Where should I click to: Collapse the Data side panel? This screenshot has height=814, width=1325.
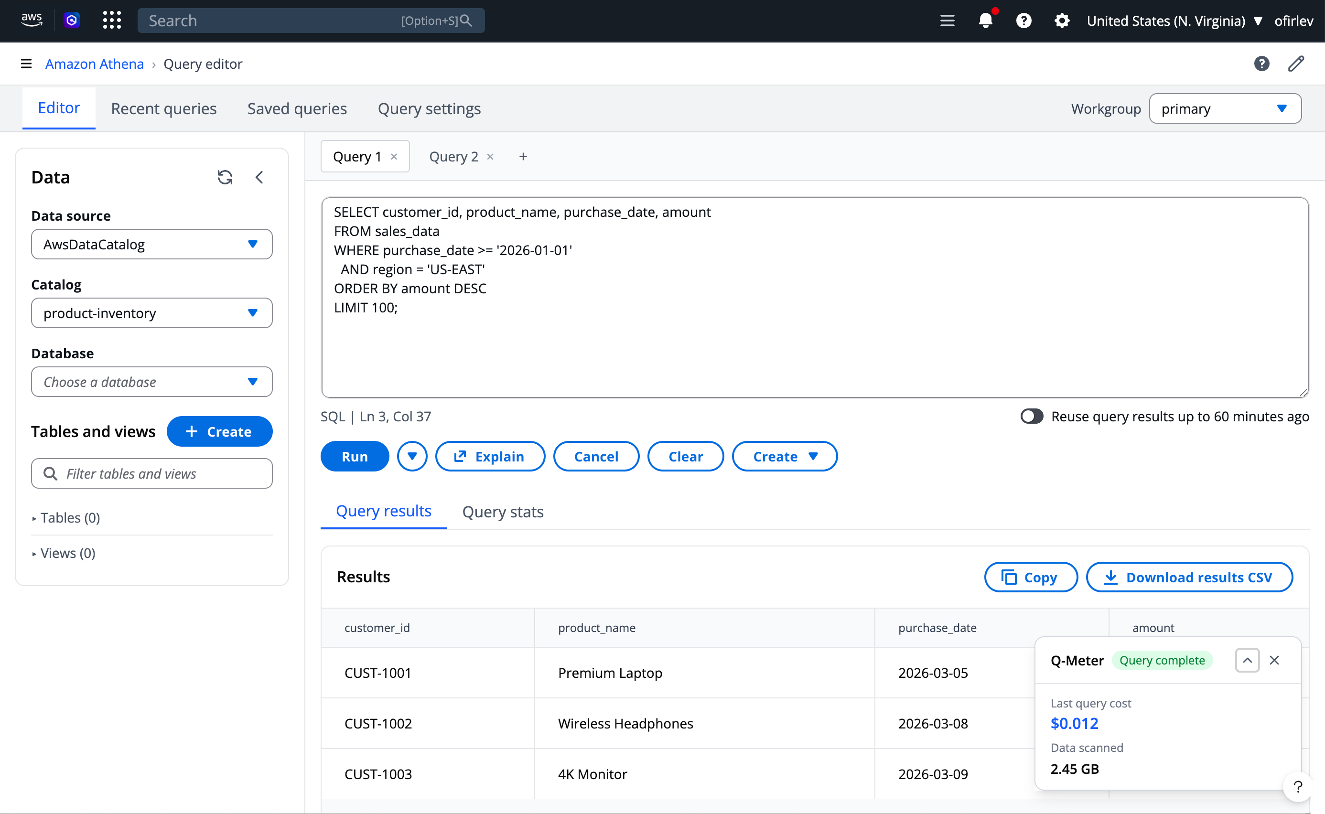pyautogui.click(x=259, y=177)
